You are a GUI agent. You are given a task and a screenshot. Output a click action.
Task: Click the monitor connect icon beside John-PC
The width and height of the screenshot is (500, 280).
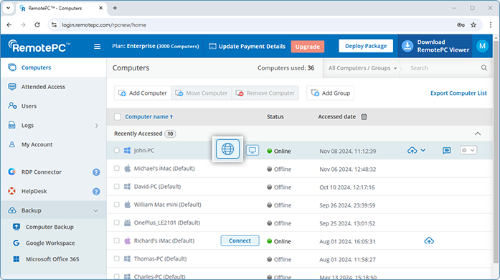(x=253, y=150)
